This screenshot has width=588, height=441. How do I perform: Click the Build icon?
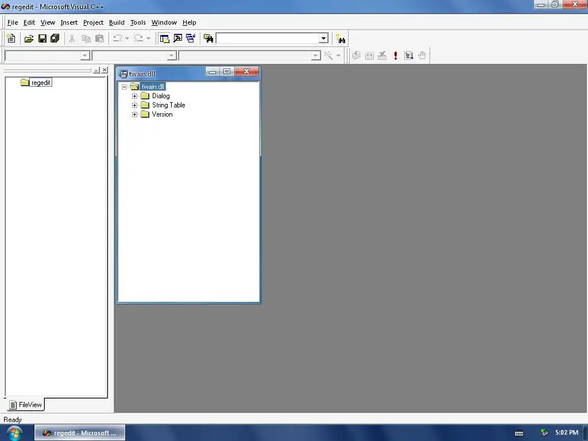[x=369, y=56]
